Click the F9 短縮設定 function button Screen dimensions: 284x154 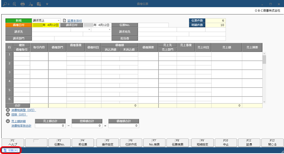202,143
